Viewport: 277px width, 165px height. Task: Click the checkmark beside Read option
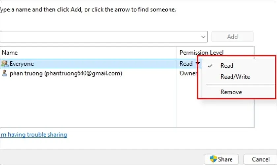pos(210,66)
